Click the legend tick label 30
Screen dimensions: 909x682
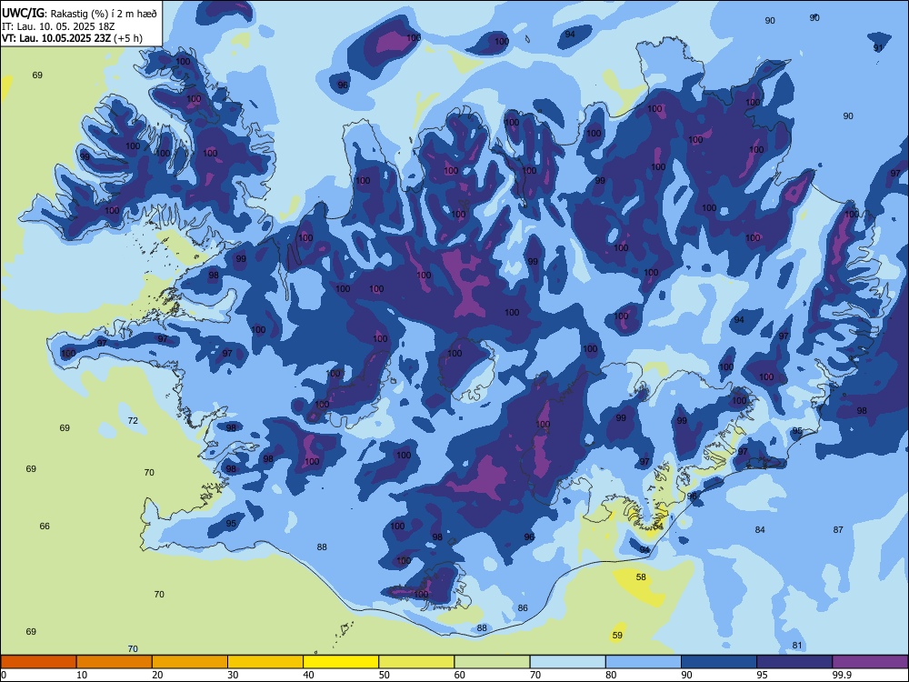[x=233, y=675]
